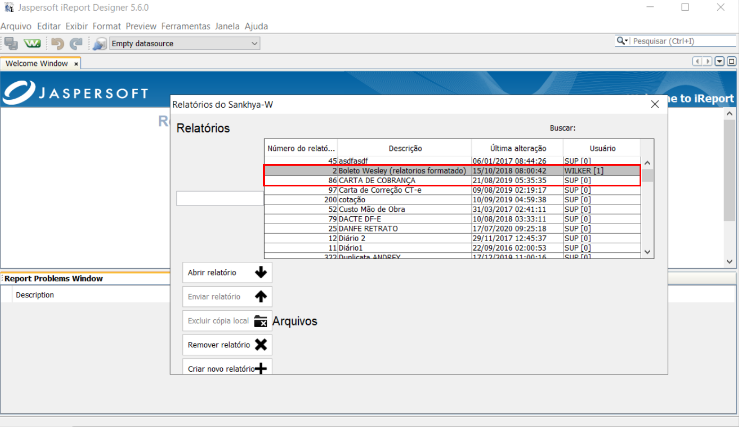Screen dimensions: 739x427
Task: Click the maximize editor window icon
Action: (732, 62)
